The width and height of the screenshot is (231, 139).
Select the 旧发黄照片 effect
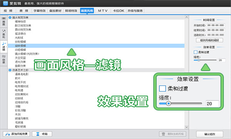pos(22,94)
